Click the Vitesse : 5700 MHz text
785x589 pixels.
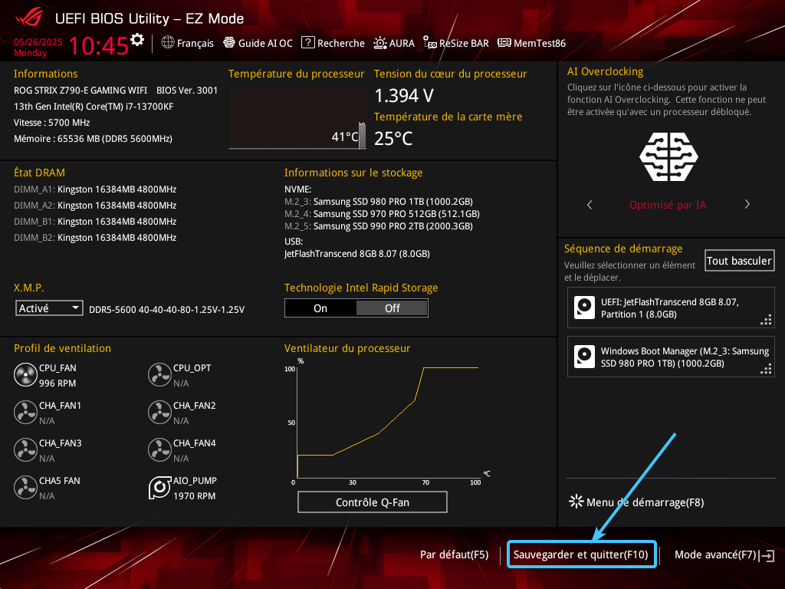click(x=52, y=122)
